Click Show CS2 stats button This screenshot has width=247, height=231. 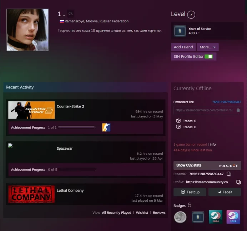pos(207,165)
